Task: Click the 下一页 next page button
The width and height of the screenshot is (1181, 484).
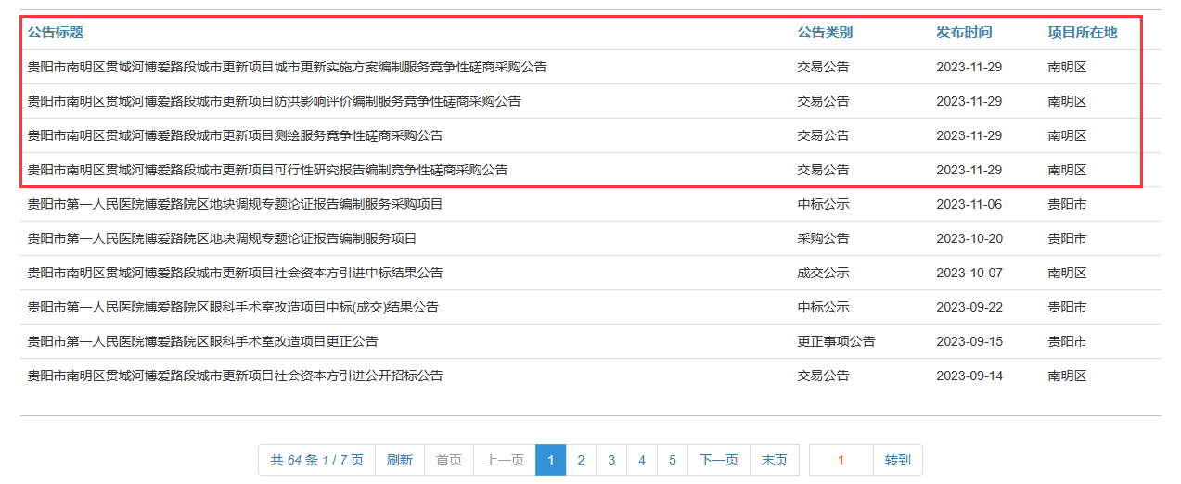Action: (x=719, y=460)
